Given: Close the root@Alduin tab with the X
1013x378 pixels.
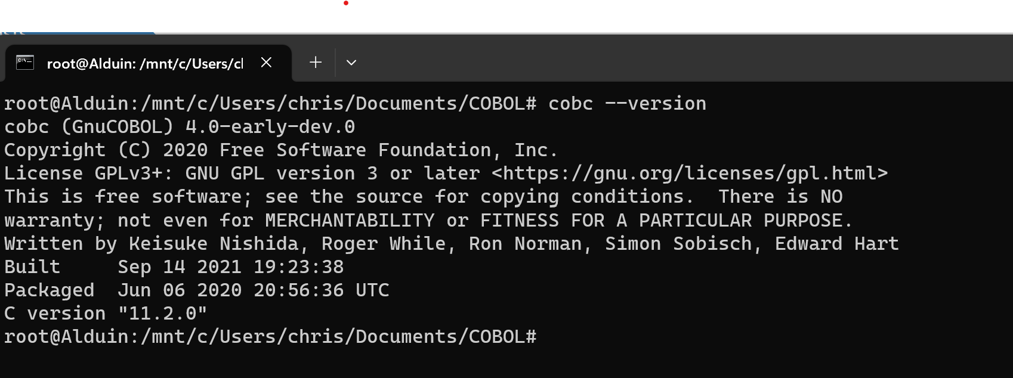Looking at the screenshot, I should (267, 63).
